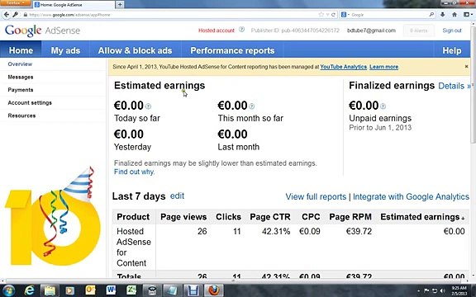Click the Product column header
This screenshot has height=297, width=476.
click(x=133, y=217)
